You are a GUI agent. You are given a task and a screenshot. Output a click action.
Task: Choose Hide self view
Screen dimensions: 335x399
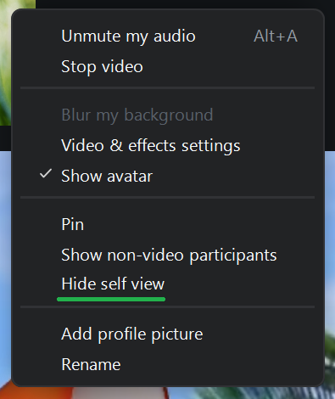pos(167,284)
